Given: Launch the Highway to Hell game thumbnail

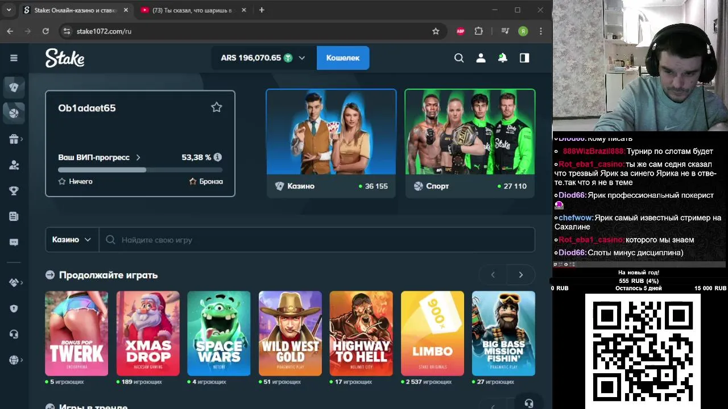Looking at the screenshot, I should pyautogui.click(x=361, y=333).
